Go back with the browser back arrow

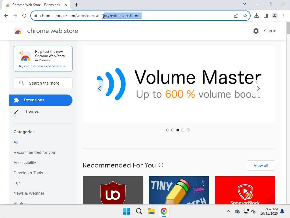6,16
